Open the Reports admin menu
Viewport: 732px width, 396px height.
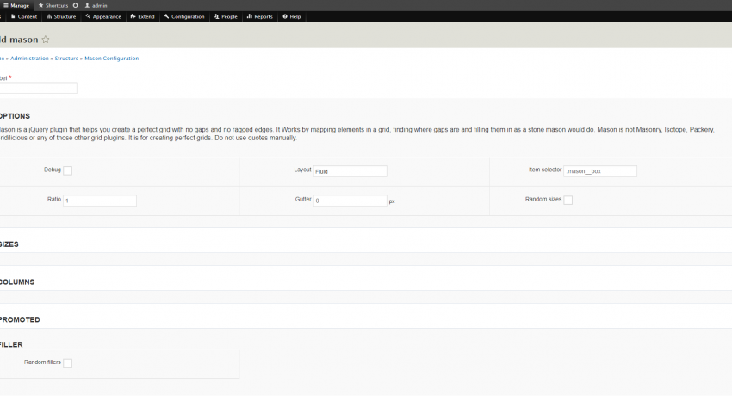[x=260, y=17]
